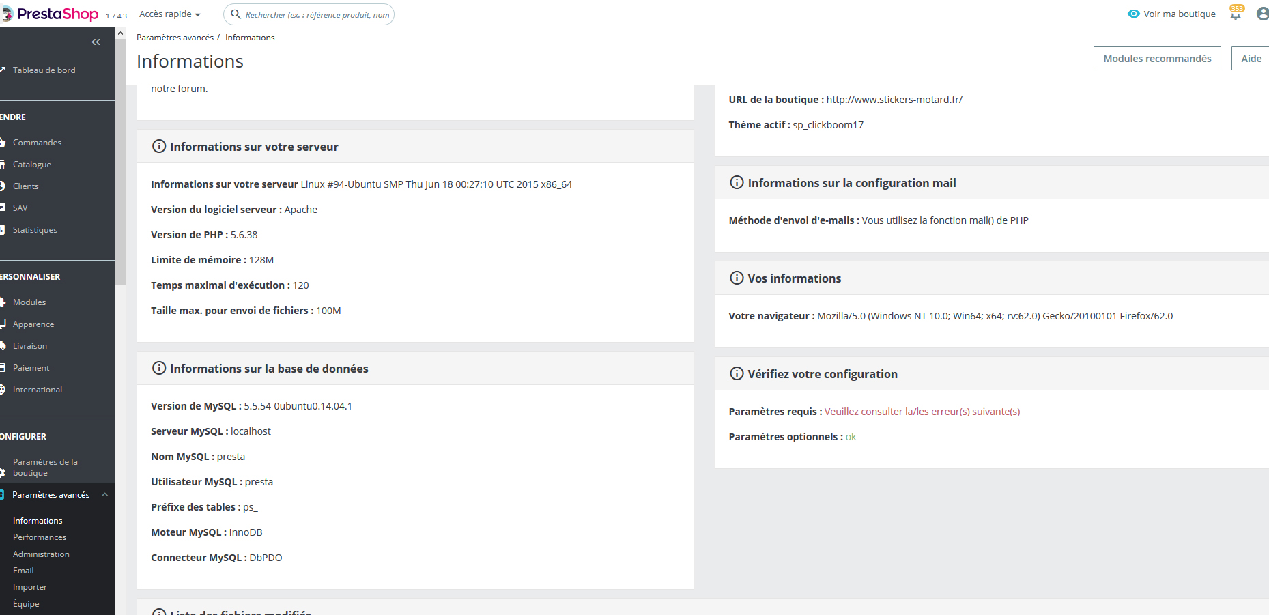Click the version number 1.7.4.3

116,16
